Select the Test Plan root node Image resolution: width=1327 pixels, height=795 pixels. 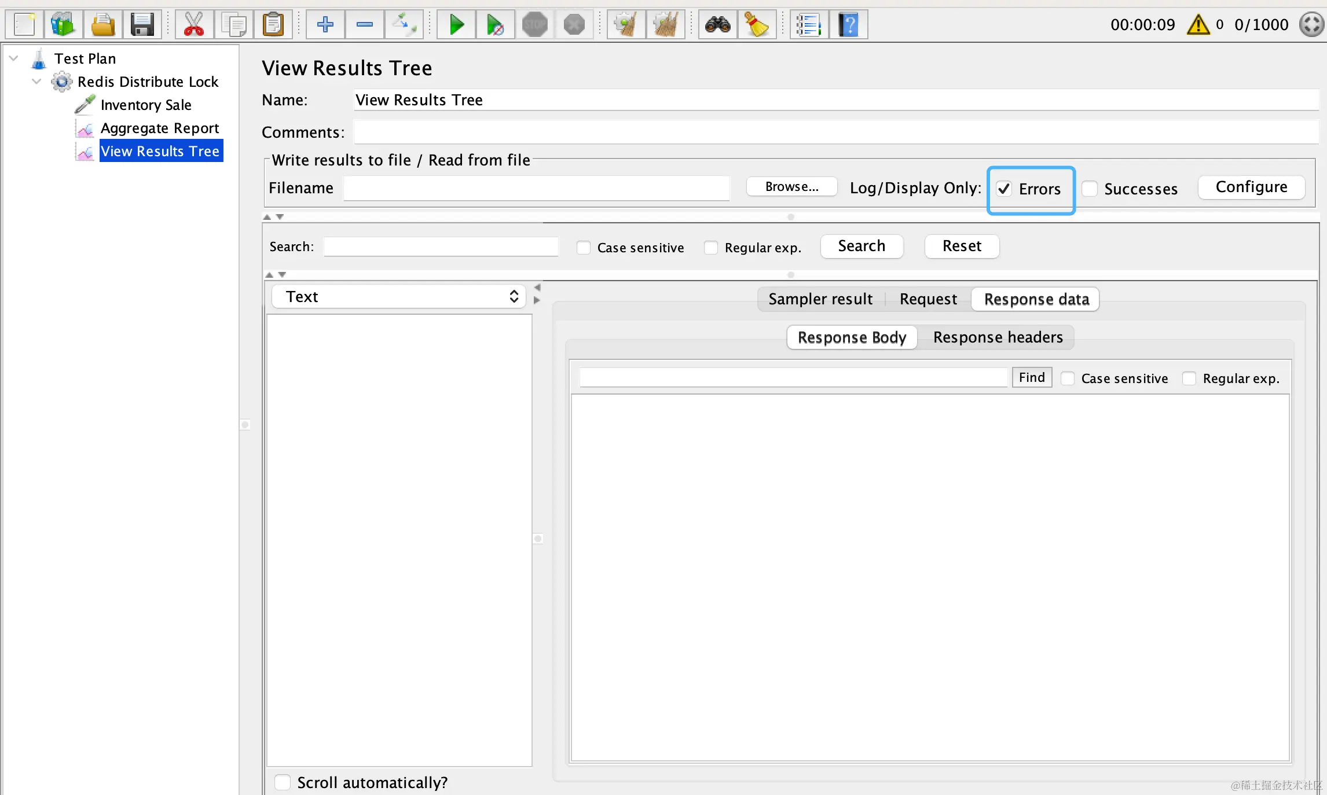click(85, 58)
